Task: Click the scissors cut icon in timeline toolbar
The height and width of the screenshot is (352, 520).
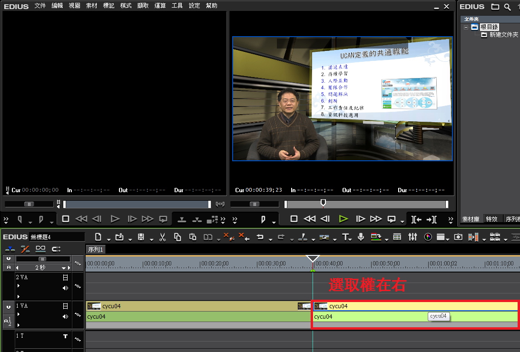Action: point(162,237)
